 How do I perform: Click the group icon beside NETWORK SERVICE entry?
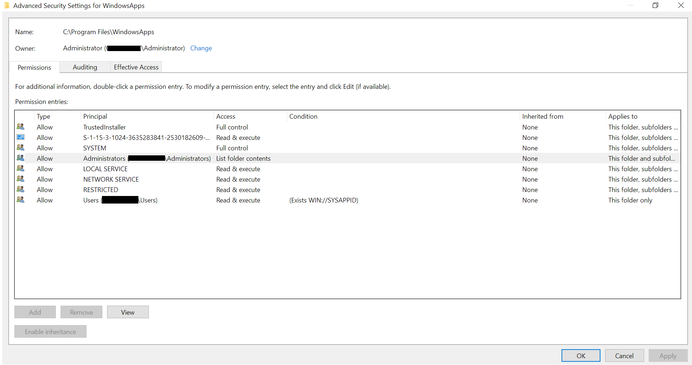[x=21, y=179]
